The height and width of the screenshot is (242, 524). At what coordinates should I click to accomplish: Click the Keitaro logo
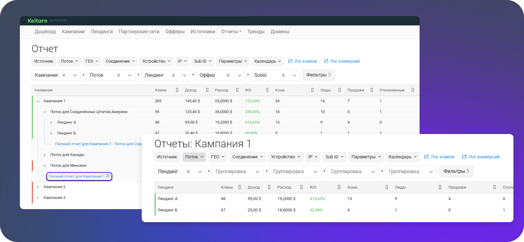point(37,21)
